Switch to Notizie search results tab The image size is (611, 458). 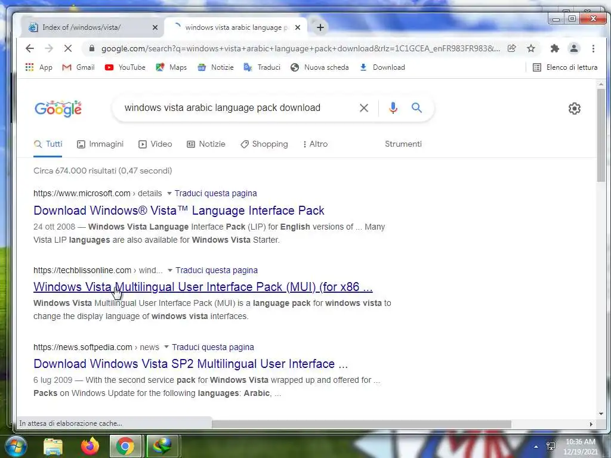206,144
